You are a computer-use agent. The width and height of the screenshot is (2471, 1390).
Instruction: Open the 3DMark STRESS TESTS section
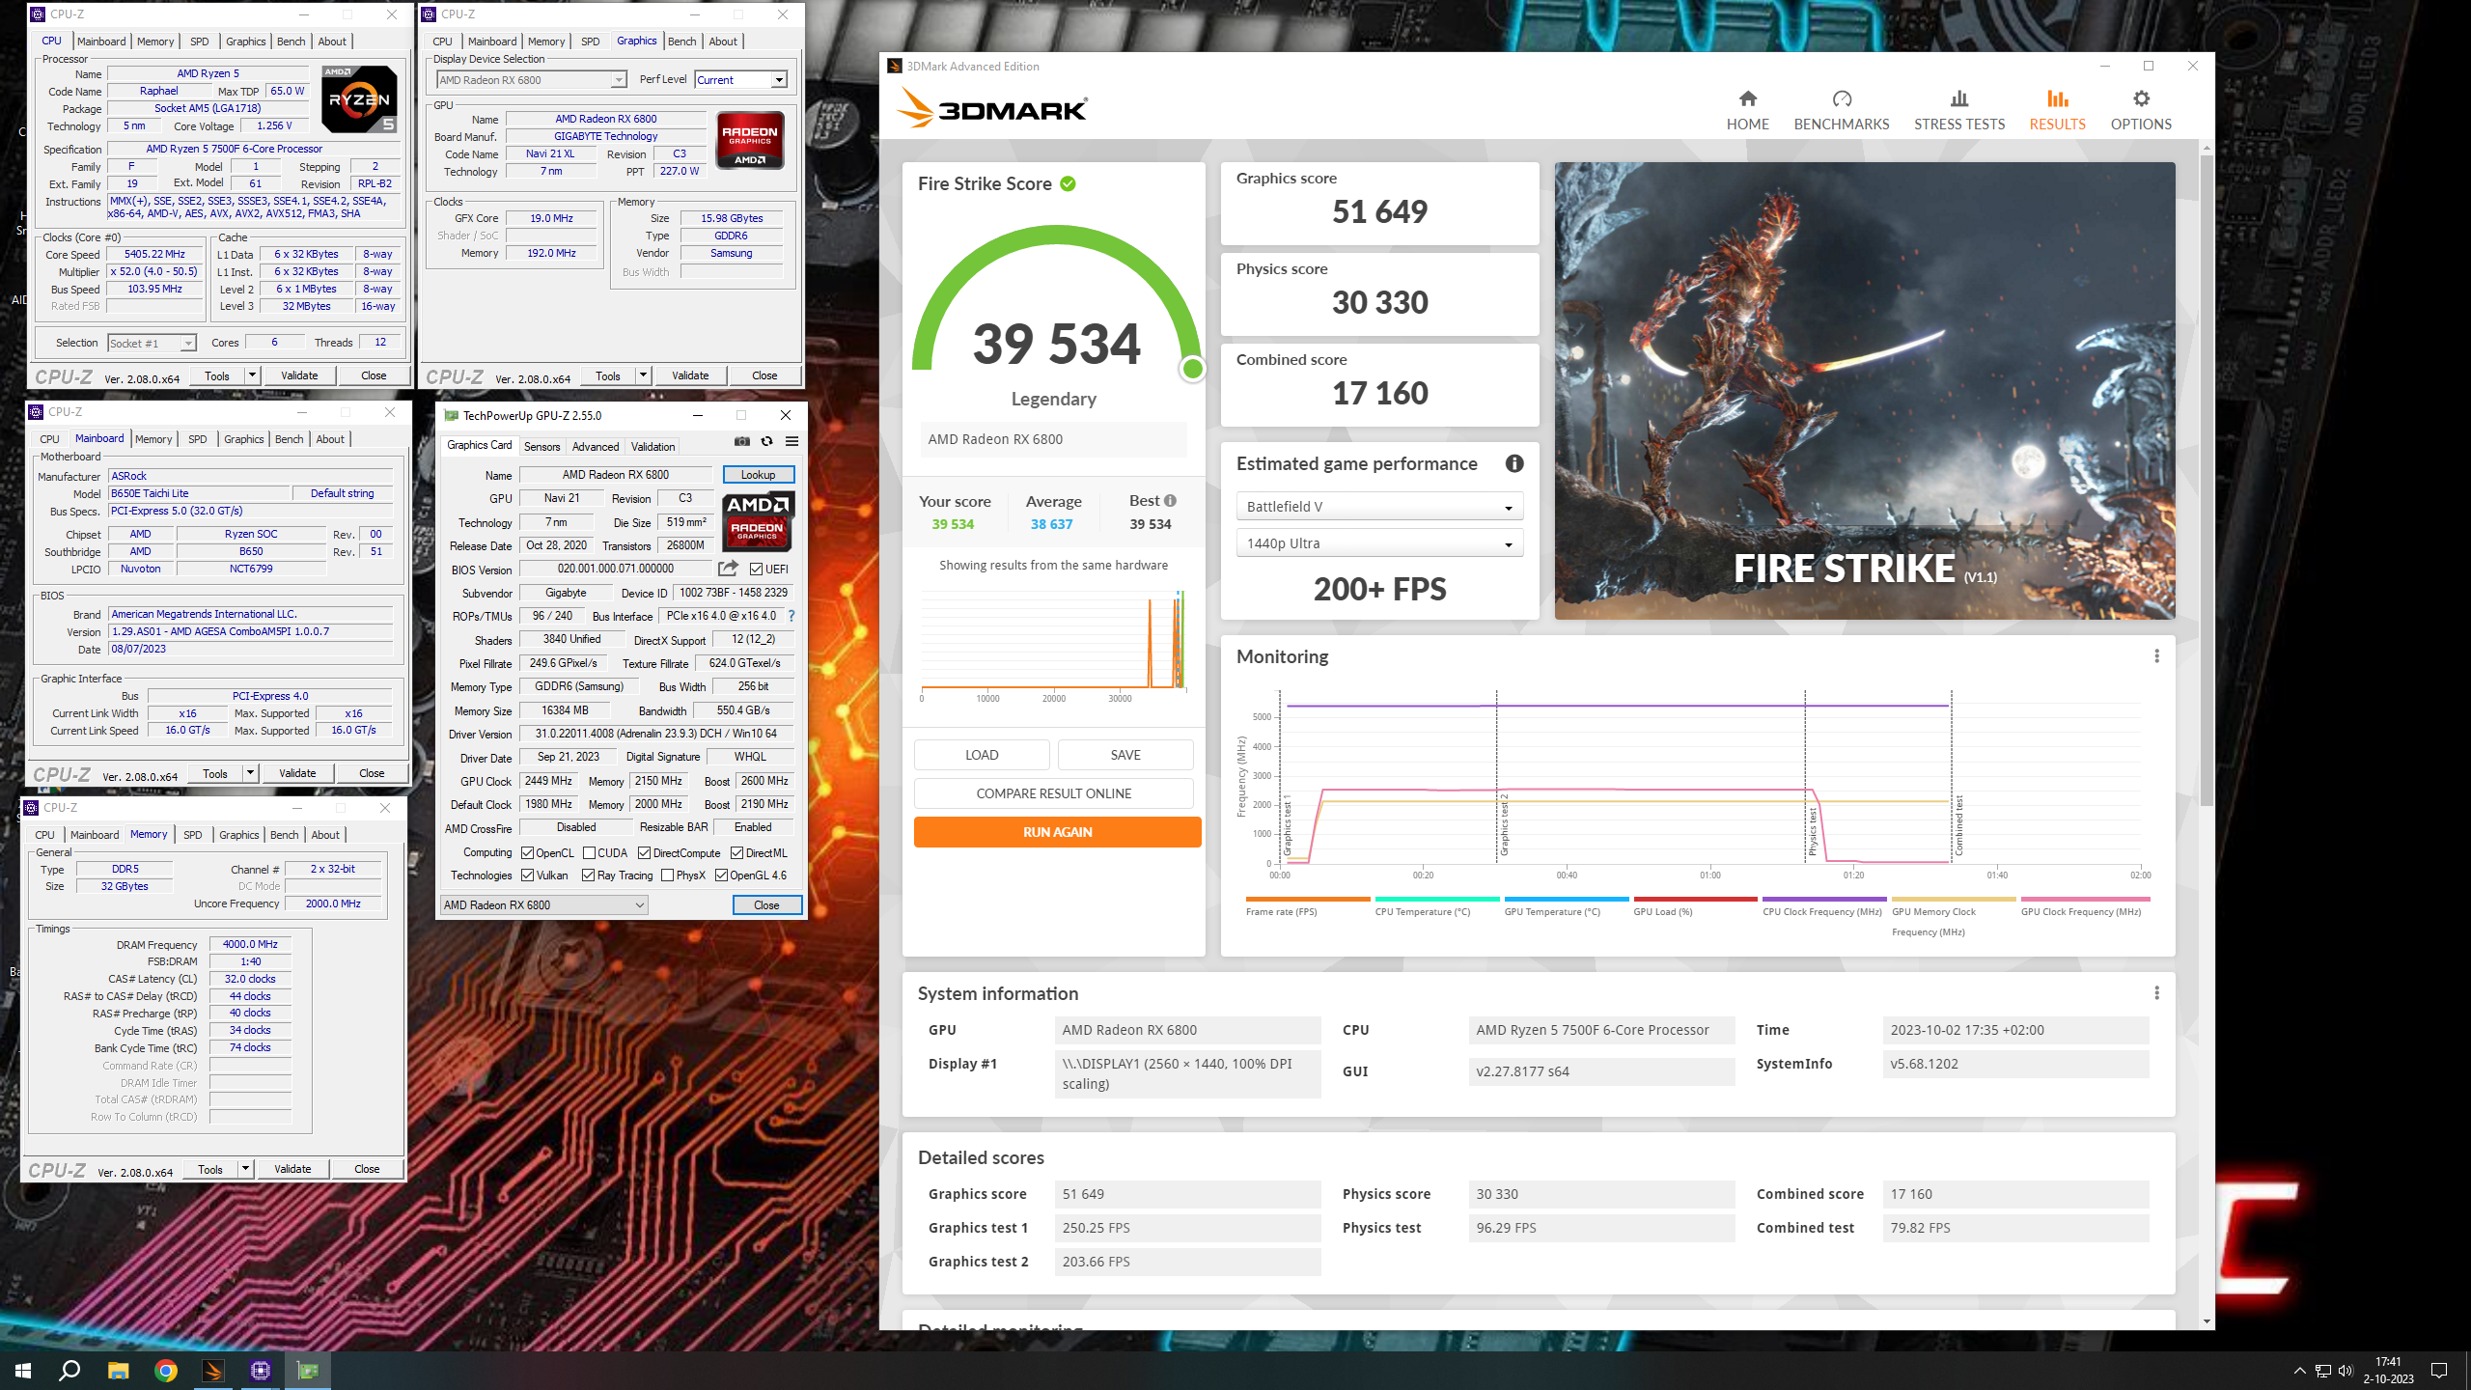pos(1958,110)
